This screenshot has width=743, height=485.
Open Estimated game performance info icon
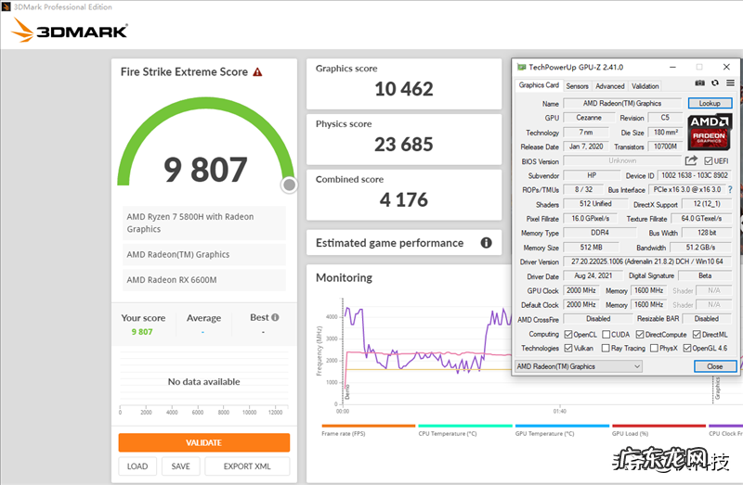click(x=486, y=243)
